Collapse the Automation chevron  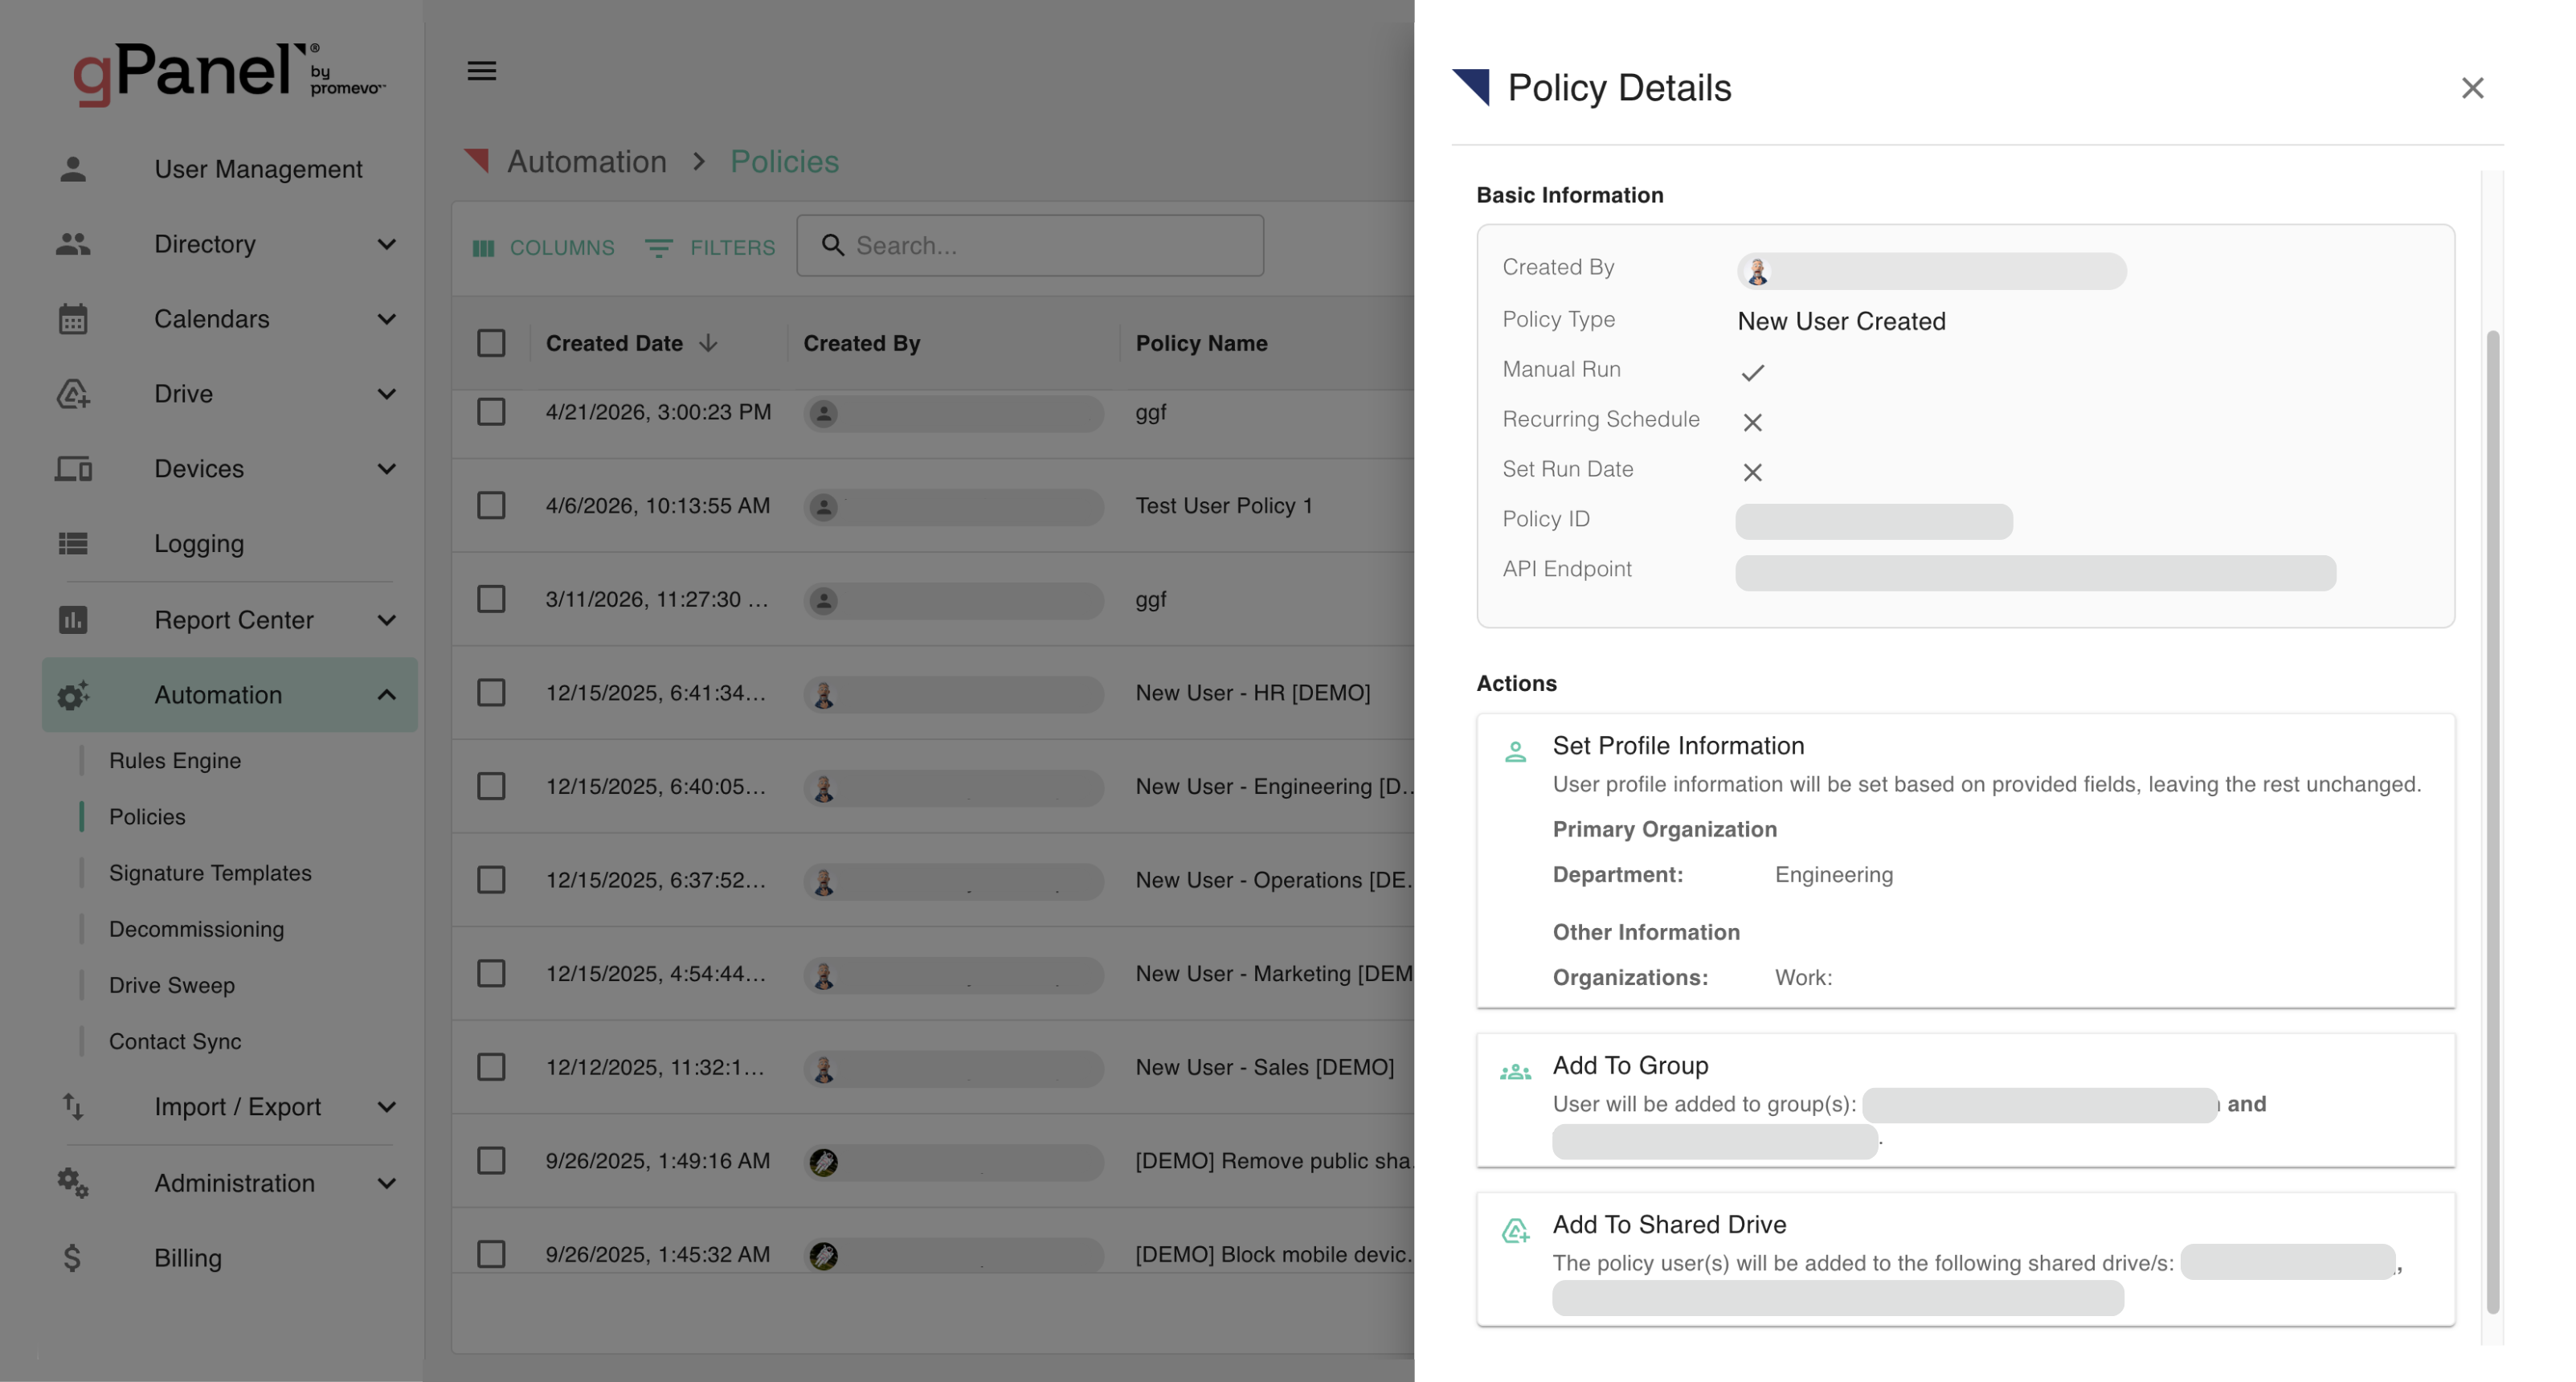[386, 695]
